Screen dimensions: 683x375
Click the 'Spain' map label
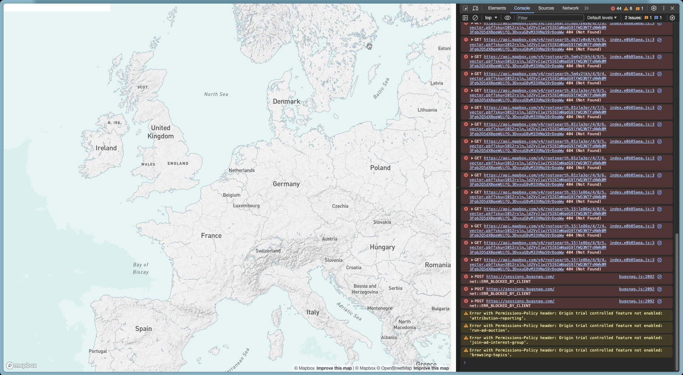143,329
